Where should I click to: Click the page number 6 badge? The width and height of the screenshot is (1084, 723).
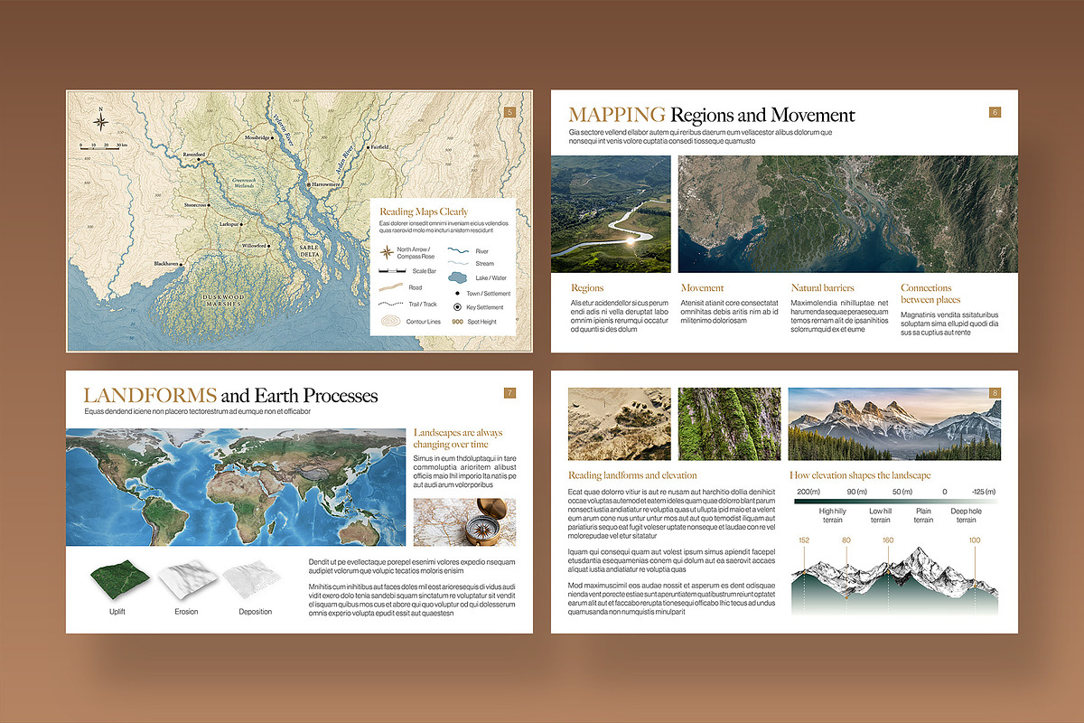[995, 112]
